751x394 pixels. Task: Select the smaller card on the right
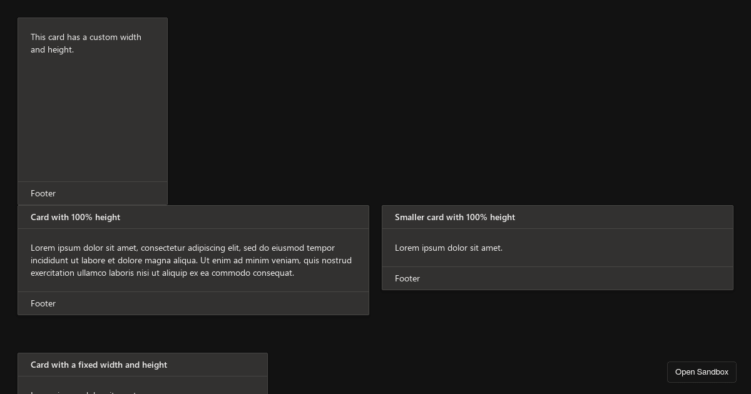[x=558, y=248]
